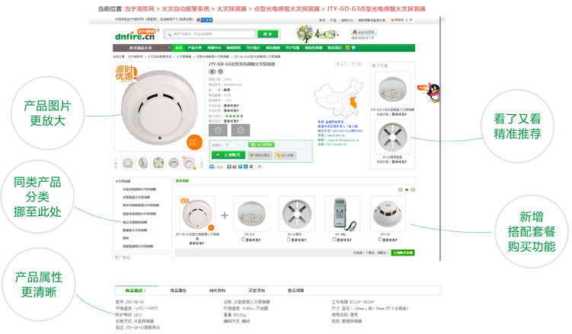Select the 首页 navigation tab
The width and height of the screenshot is (572, 334).
[x=179, y=48]
